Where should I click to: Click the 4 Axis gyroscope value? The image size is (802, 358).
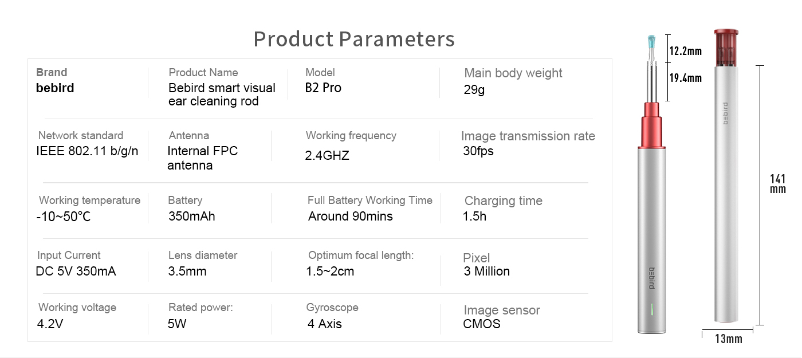click(325, 324)
